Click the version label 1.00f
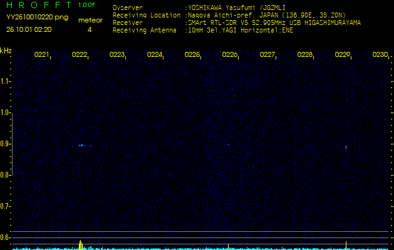Viewport: 394px width, 250px height. (x=86, y=5)
